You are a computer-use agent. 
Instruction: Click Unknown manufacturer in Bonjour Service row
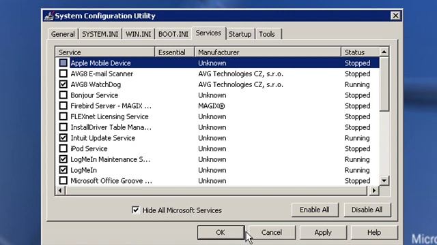212,95
